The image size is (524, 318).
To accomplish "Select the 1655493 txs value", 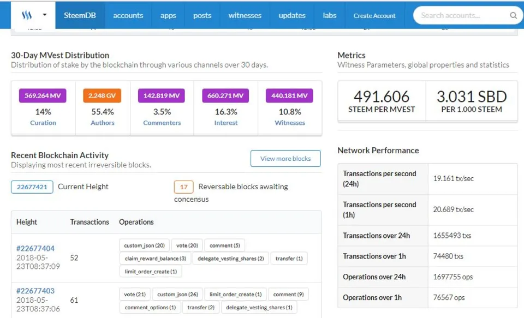I will (452, 236).
